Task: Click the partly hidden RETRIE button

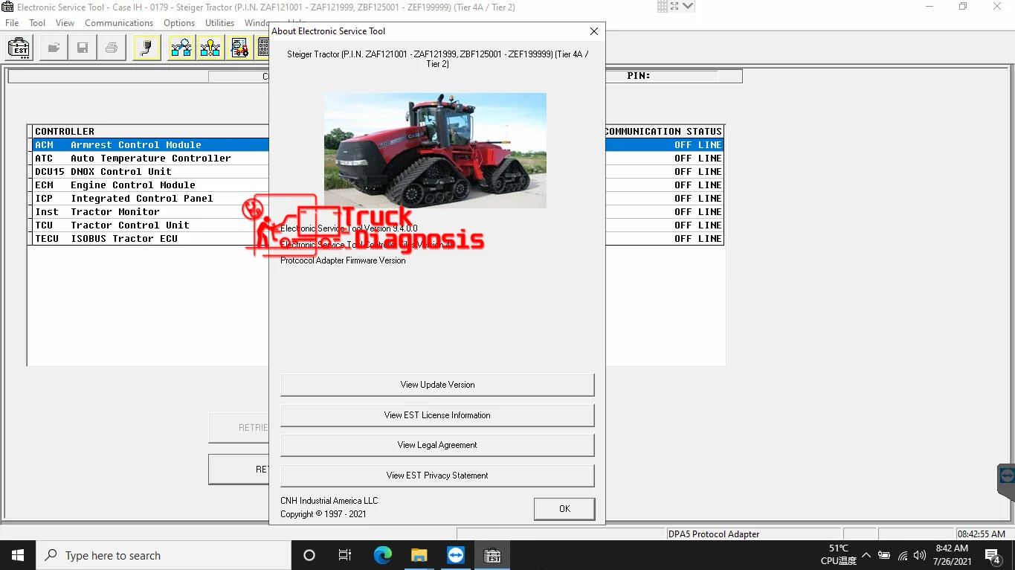Action: coord(239,428)
